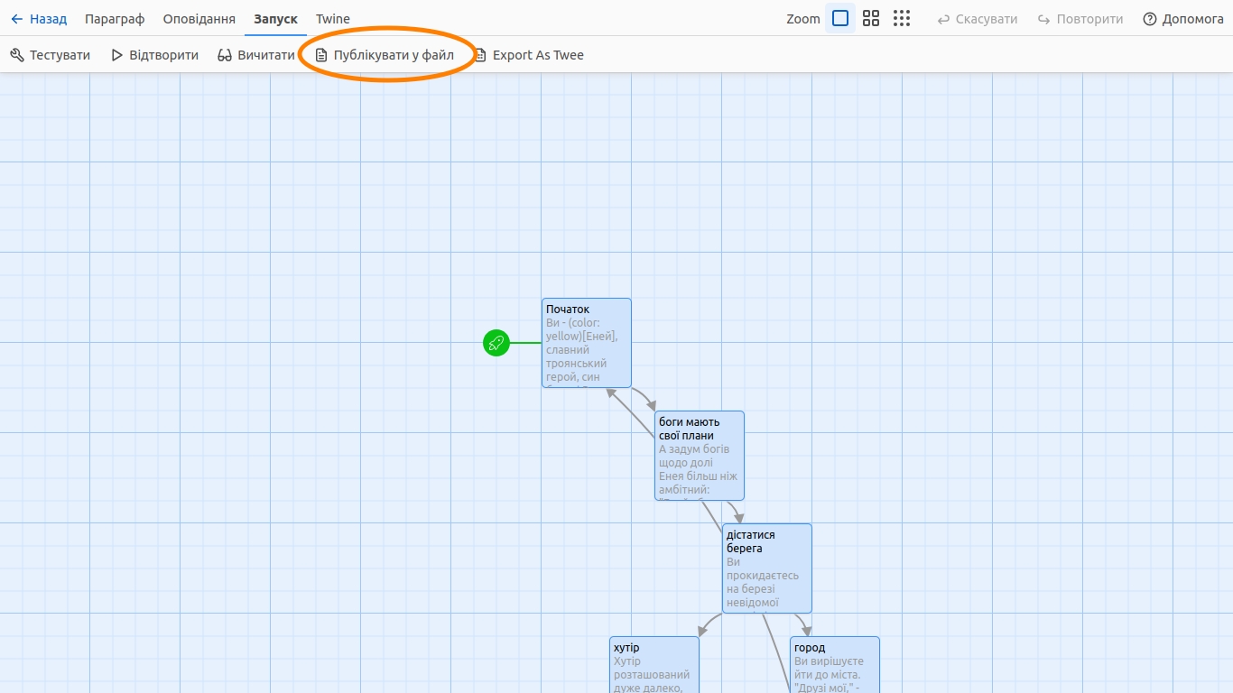
Task: Open the Параграф tab
Action: coord(115,19)
